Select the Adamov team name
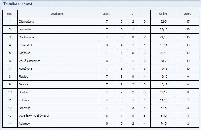This screenshot has width=201, height=130. tap(24, 124)
